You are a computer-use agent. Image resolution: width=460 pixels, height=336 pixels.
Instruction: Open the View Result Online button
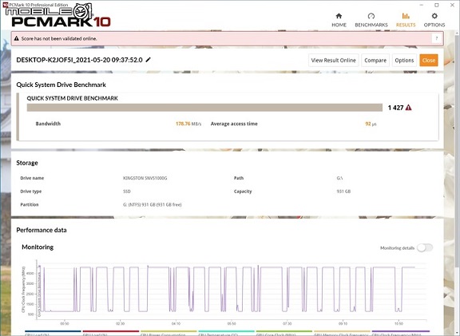coord(333,60)
